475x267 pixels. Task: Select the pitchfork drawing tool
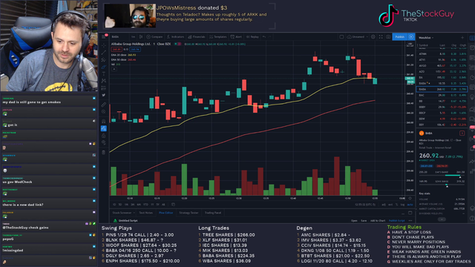tap(104, 59)
